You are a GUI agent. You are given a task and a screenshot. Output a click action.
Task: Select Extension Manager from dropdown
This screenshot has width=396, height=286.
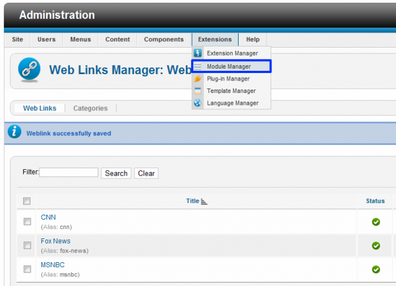(231, 53)
